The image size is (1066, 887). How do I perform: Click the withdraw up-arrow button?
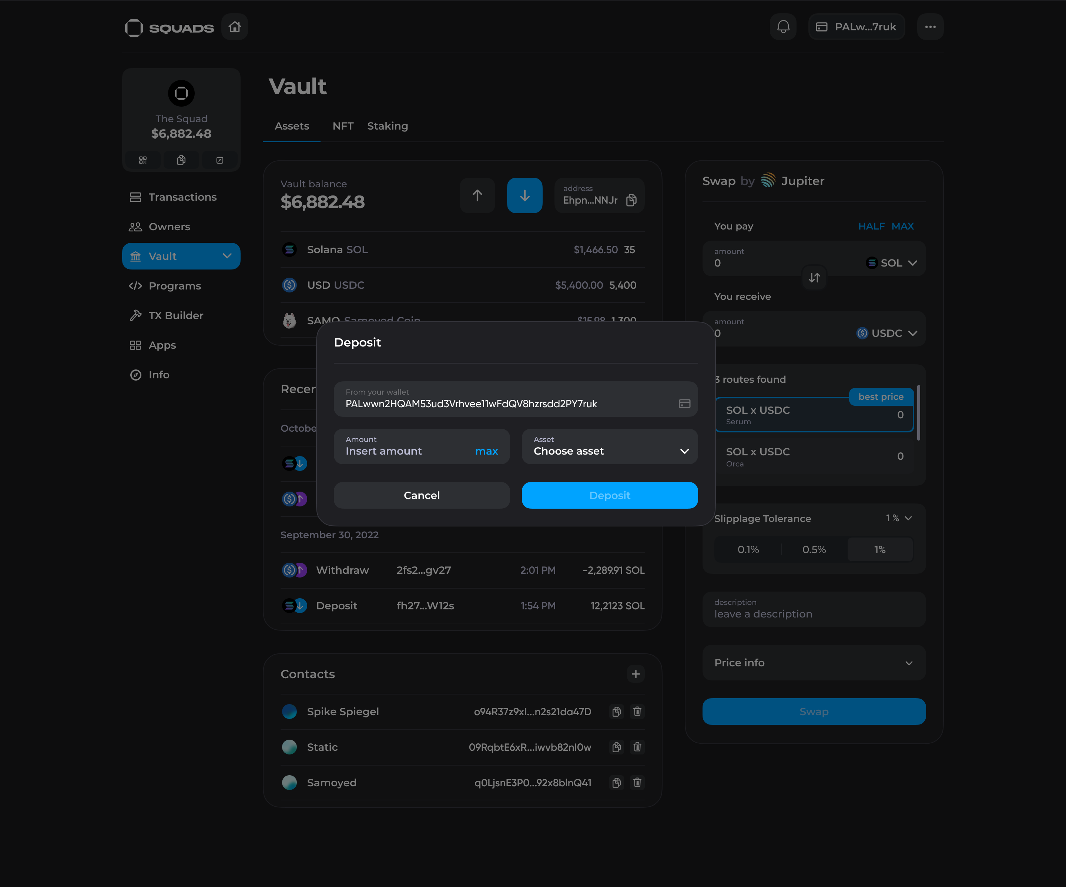(x=477, y=195)
